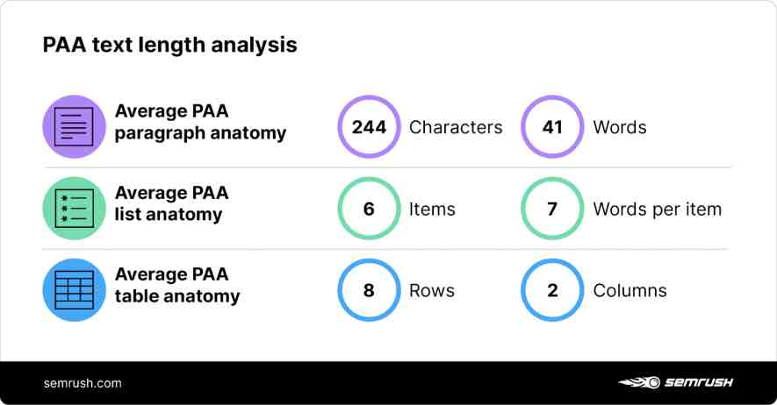Select the 8 rows circle
The height and width of the screenshot is (405, 777).
[x=369, y=290]
